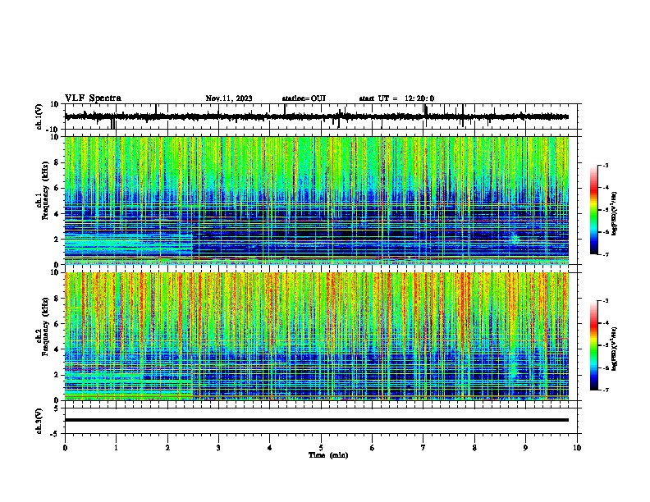Screen dimensions: 650x502
Task: Click the "VLF Spectra" title text
Action: coord(93,98)
